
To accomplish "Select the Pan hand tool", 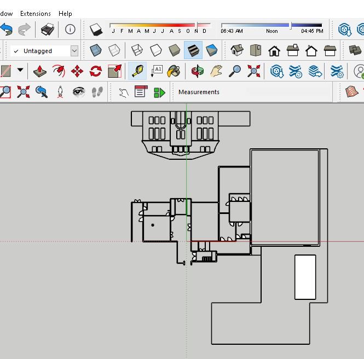I will tap(216, 71).
